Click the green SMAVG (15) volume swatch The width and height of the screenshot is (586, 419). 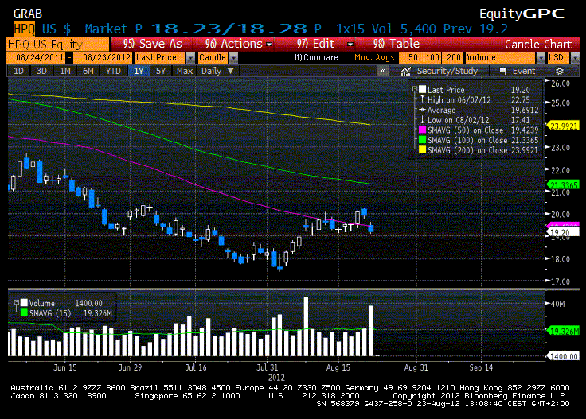tap(25, 313)
